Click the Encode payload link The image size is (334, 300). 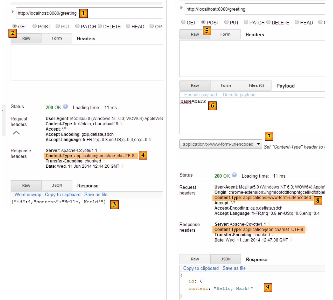pyautogui.click(x=201, y=95)
